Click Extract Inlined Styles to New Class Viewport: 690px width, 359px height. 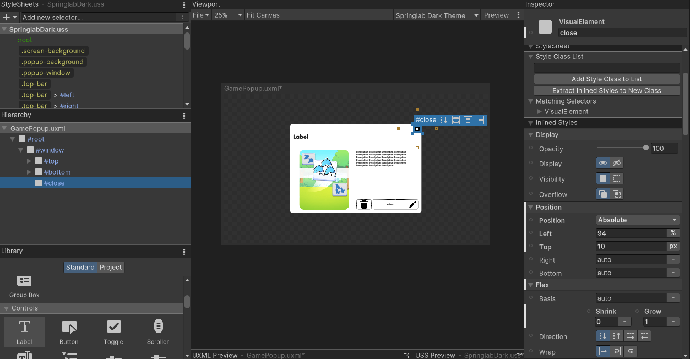tap(606, 90)
